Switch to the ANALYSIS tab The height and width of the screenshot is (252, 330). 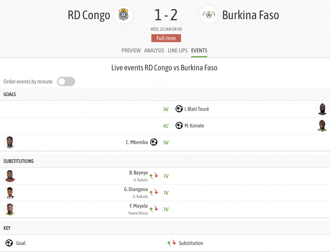(154, 50)
